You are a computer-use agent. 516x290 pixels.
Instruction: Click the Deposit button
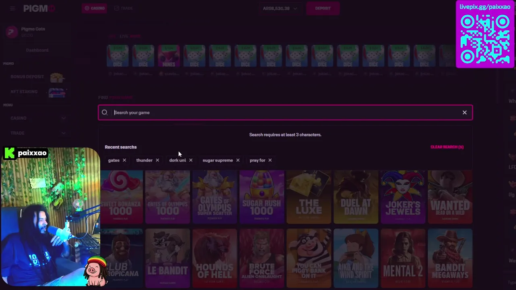[x=322, y=8]
